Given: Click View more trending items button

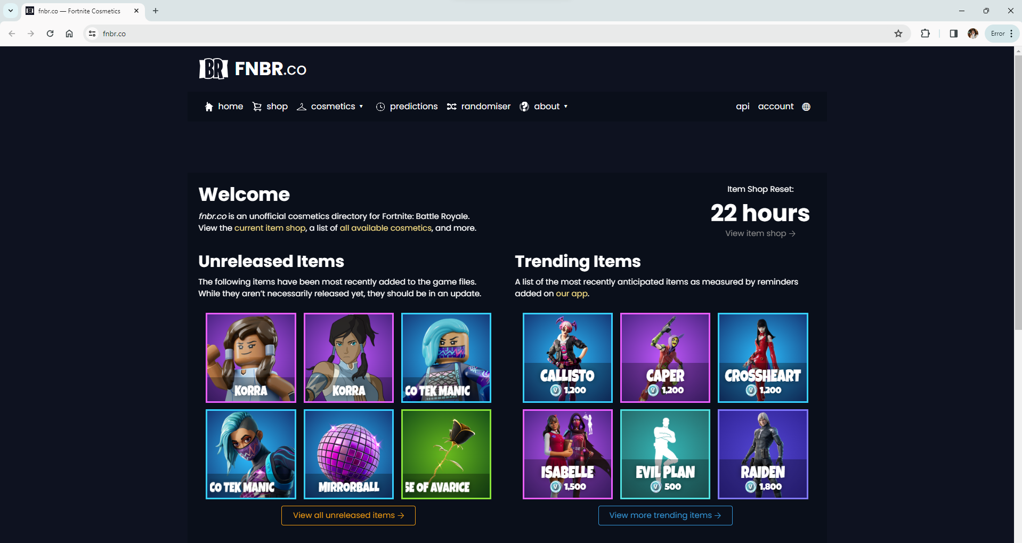Looking at the screenshot, I should point(665,515).
